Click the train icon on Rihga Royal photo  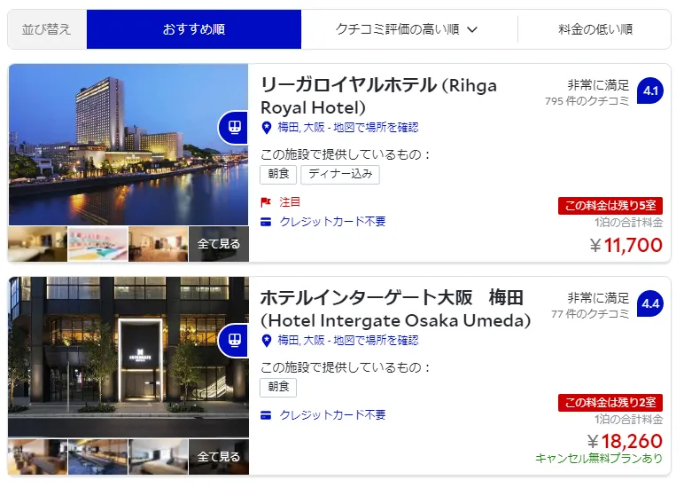click(235, 127)
